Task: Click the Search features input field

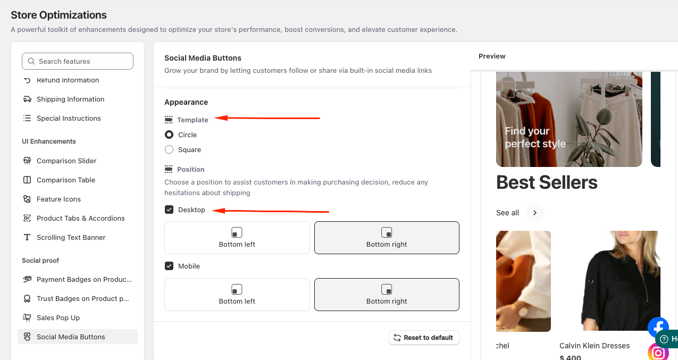Action: point(78,61)
